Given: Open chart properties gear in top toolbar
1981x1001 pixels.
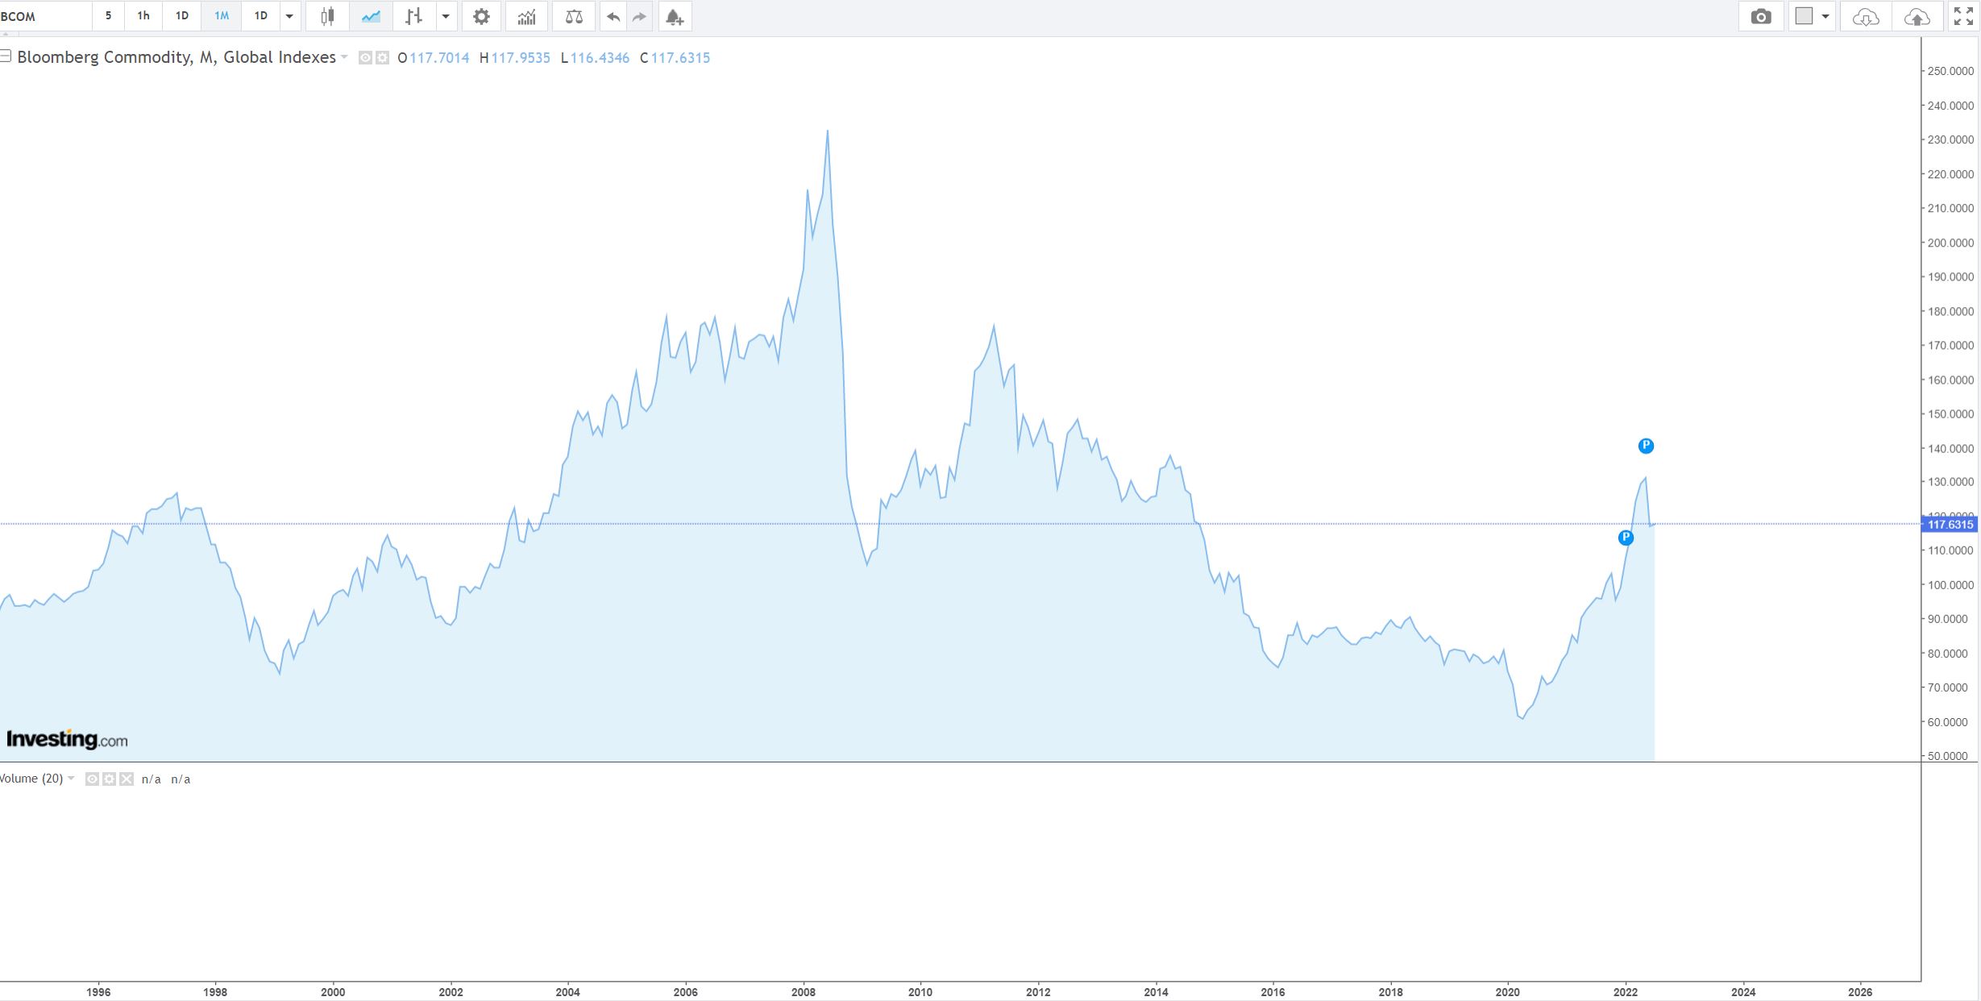Looking at the screenshot, I should (481, 17).
